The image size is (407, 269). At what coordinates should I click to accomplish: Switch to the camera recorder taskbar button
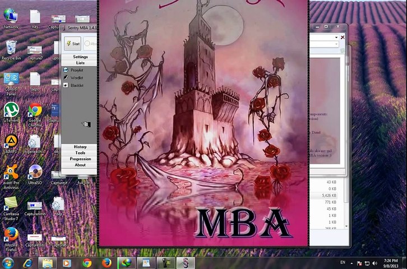point(166,263)
